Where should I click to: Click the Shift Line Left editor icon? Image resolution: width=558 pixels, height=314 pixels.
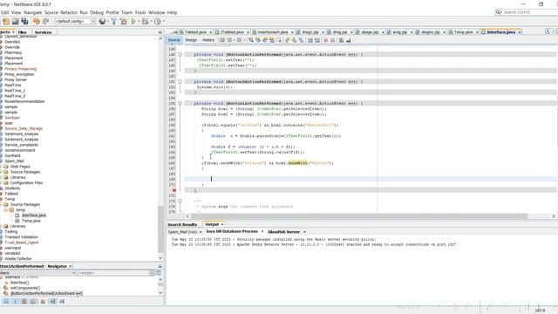(x=310, y=40)
